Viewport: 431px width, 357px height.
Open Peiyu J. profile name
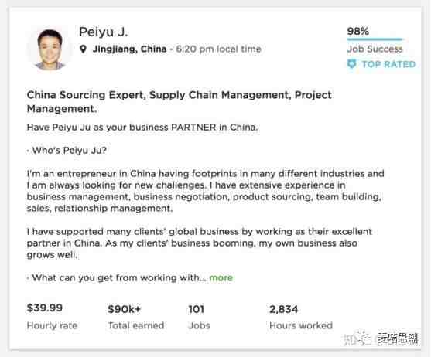click(x=104, y=32)
